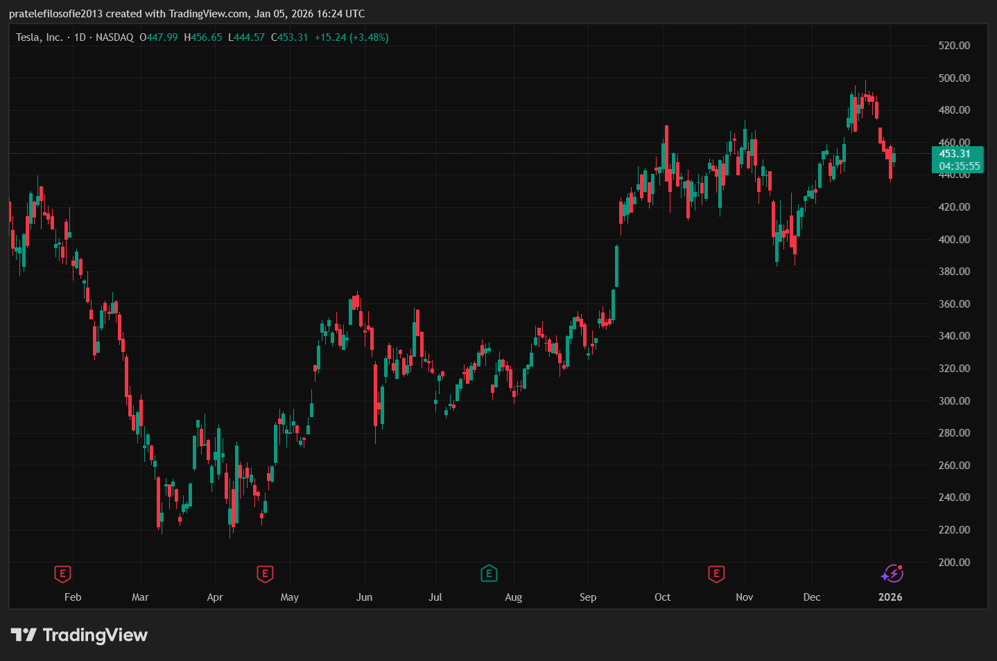Click the 2026 label on time axis
The width and height of the screenshot is (997, 661).
(890, 597)
